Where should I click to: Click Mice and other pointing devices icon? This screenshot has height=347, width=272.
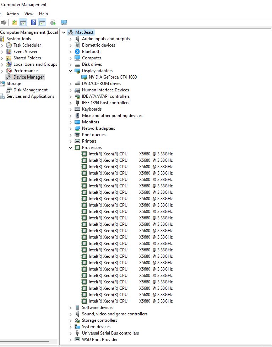coord(77,116)
